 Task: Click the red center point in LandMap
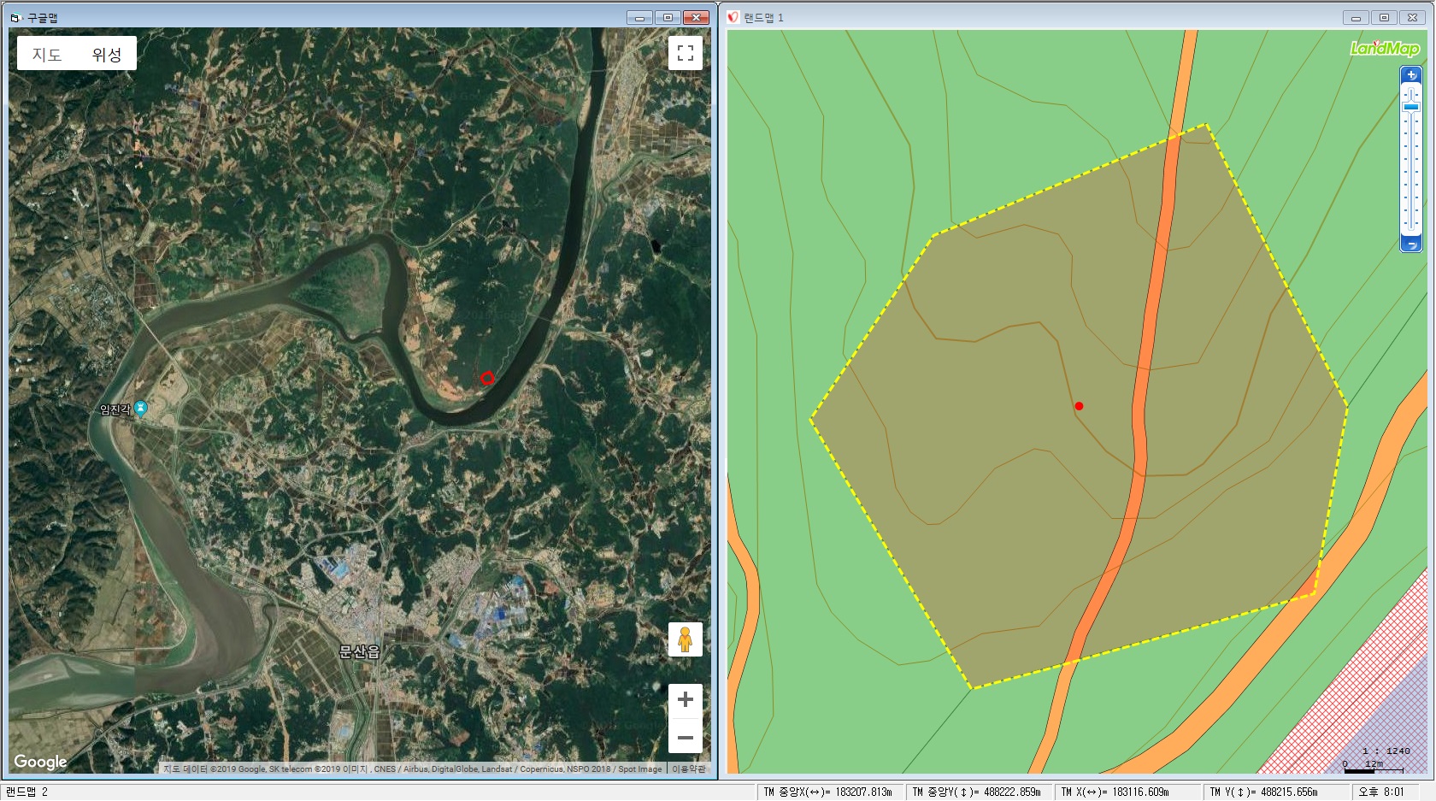(x=1079, y=406)
